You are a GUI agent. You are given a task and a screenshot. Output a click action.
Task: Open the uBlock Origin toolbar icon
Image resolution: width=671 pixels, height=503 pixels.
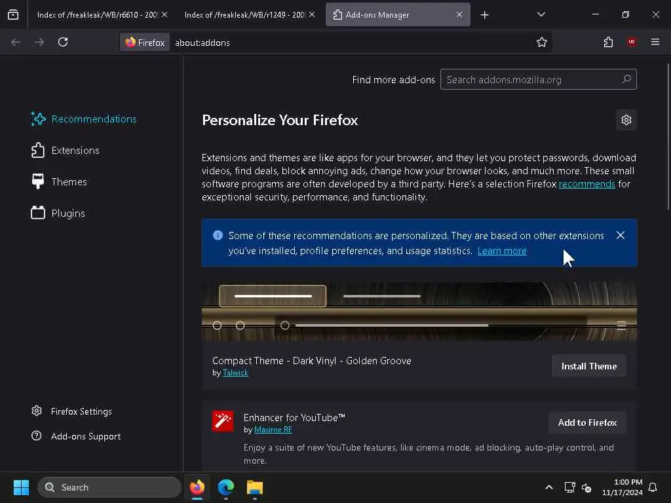[632, 42]
